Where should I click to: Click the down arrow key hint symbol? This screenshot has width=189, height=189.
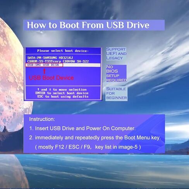pyautogui.click(x=50, y=89)
